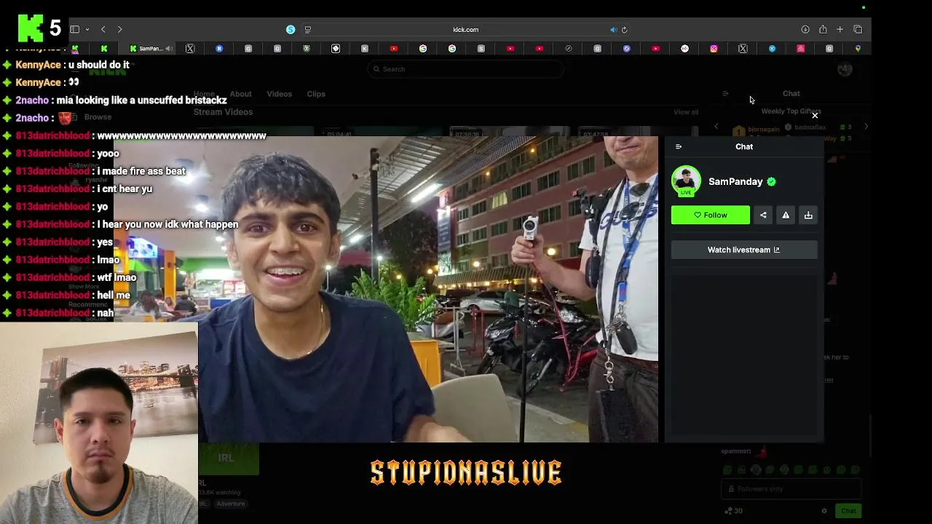Click the Adventure tag
Screen dimensions: 932x524
231,504
